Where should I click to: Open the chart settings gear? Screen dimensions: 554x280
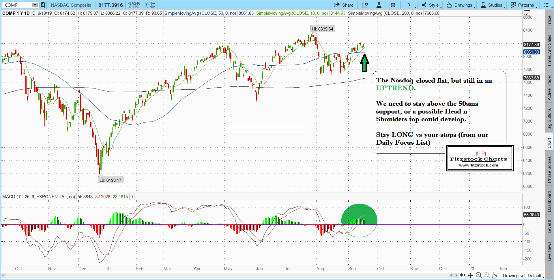click(x=393, y=5)
